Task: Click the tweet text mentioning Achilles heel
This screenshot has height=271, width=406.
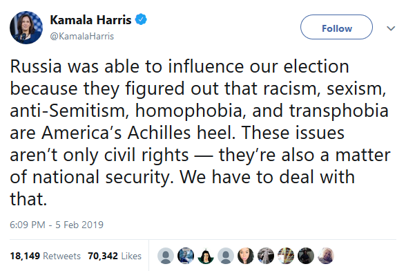Action: 200,133
